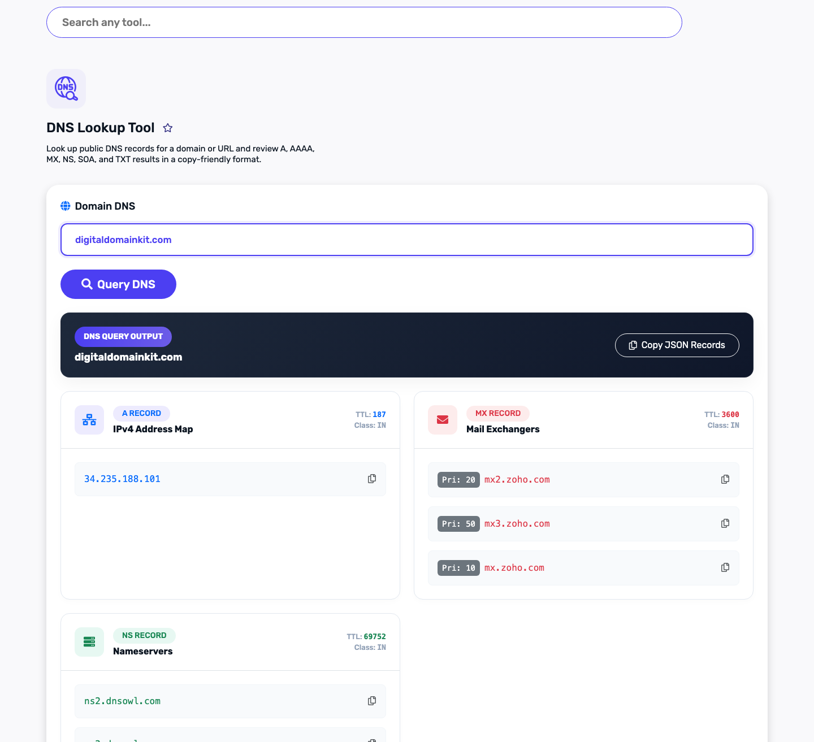Click the MX Record envelope icon
The width and height of the screenshot is (814, 742).
[443, 420]
